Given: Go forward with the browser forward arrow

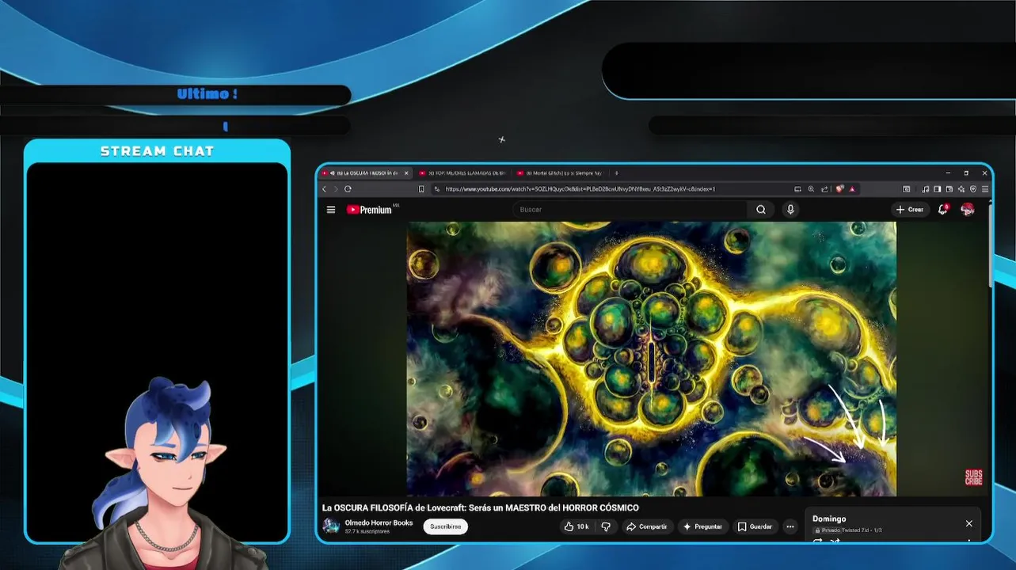Looking at the screenshot, I should (x=335, y=189).
